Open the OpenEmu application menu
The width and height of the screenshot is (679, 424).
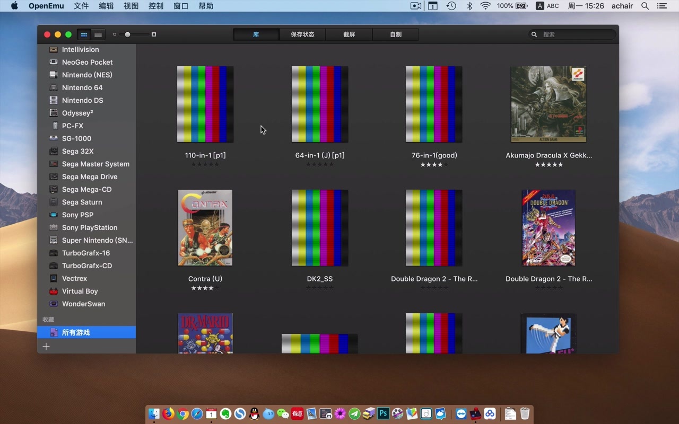tap(46, 6)
